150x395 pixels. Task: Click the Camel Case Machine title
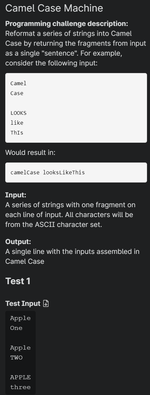54,8
